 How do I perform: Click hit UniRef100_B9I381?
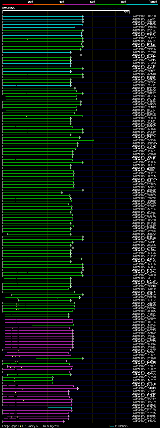143,69
